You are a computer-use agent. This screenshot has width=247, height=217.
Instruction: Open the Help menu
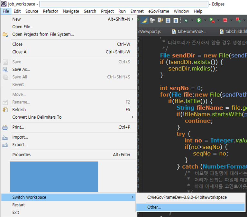[x=198, y=11]
